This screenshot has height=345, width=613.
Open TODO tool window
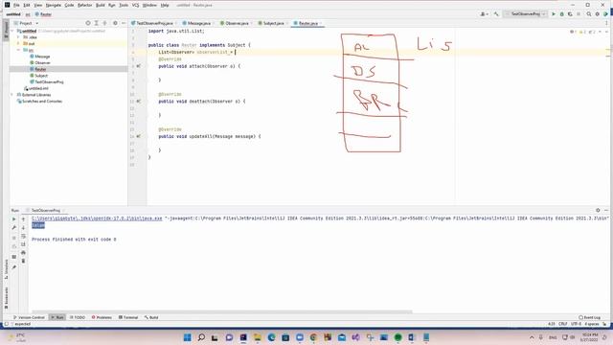(78, 317)
